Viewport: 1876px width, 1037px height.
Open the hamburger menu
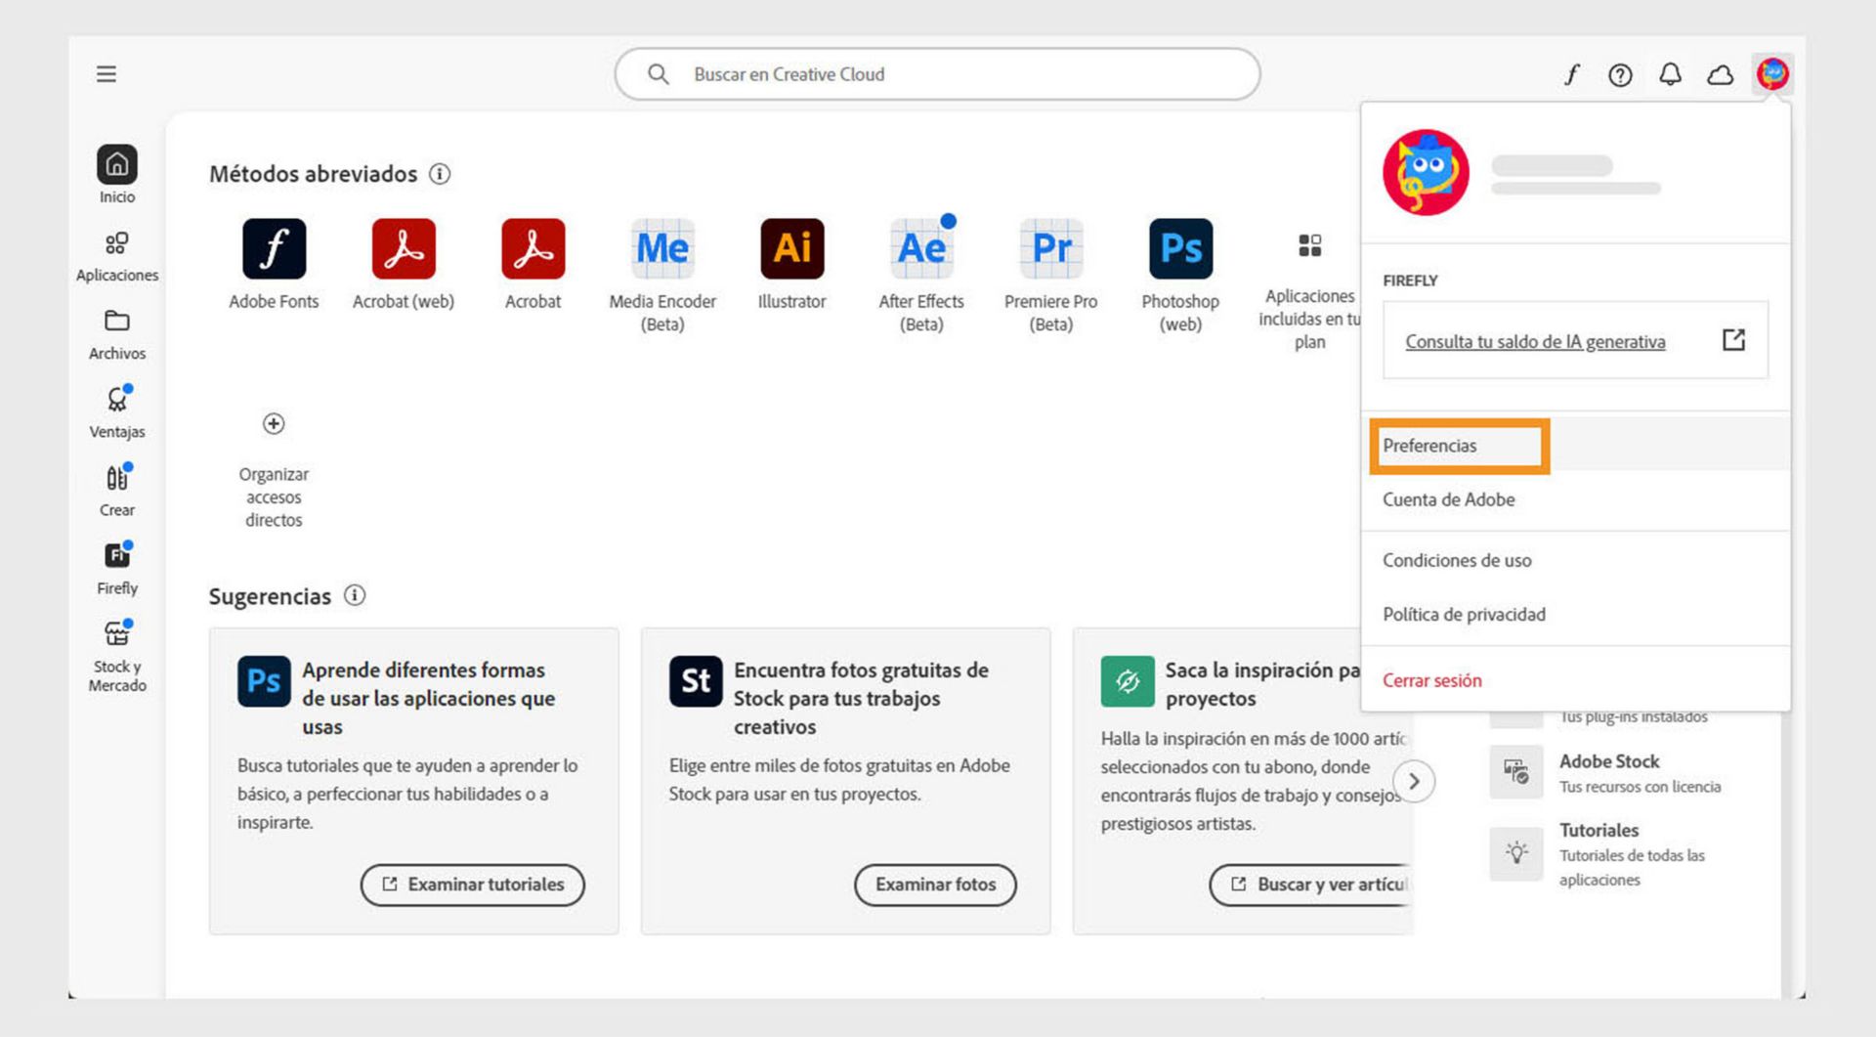tap(107, 74)
